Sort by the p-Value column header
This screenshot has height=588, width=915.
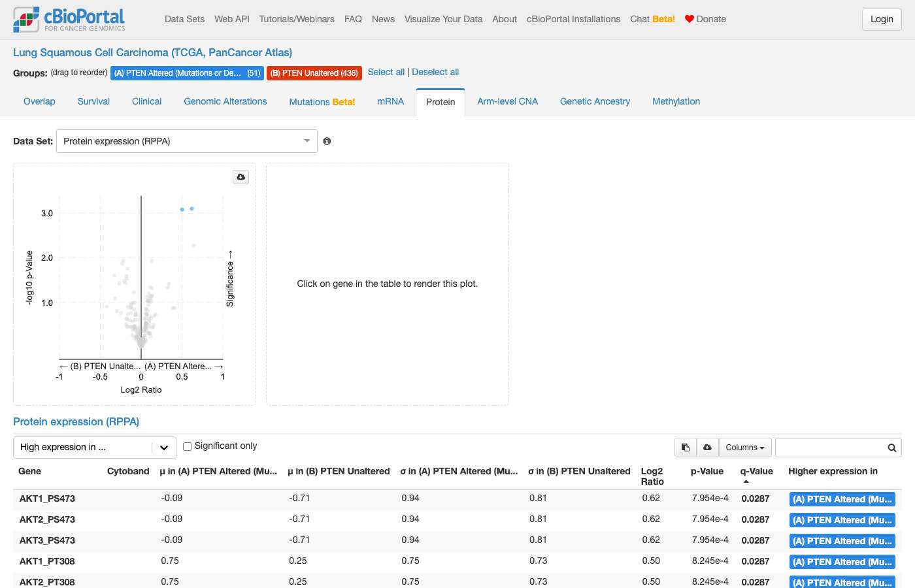tap(707, 471)
